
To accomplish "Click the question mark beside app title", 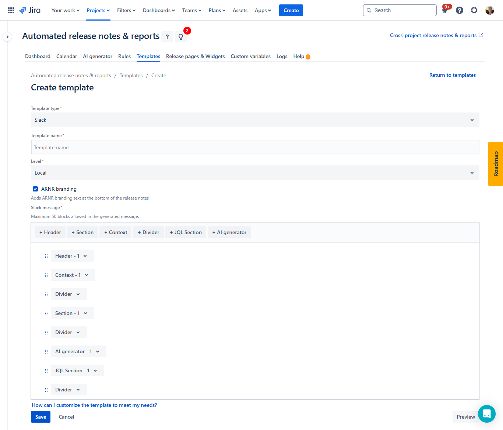I will [167, 37].
